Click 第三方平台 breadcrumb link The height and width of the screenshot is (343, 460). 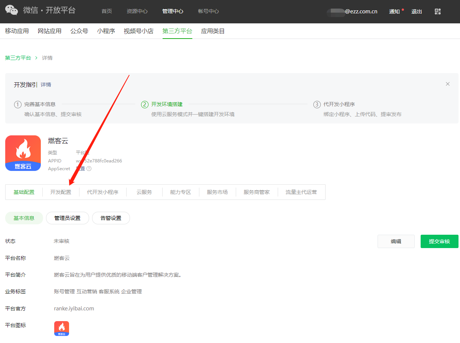click(18, 58)
